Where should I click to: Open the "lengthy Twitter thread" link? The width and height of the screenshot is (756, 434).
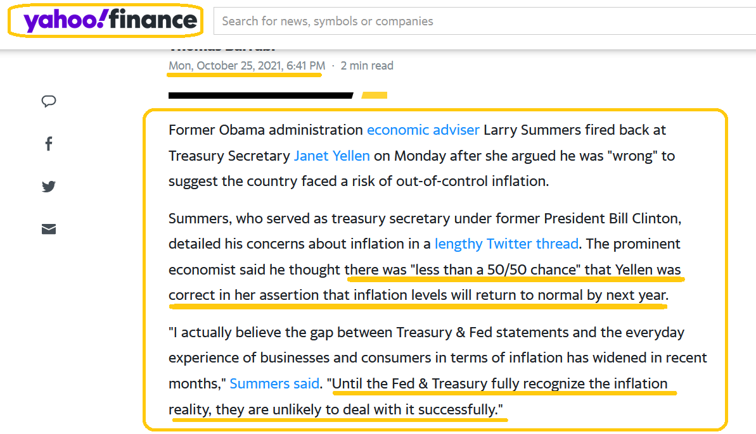pos(506,244)
